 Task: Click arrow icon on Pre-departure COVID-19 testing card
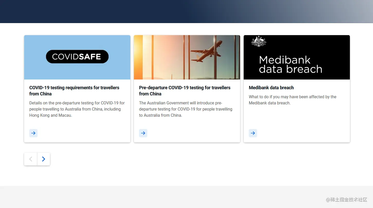(x=143, y=133)
